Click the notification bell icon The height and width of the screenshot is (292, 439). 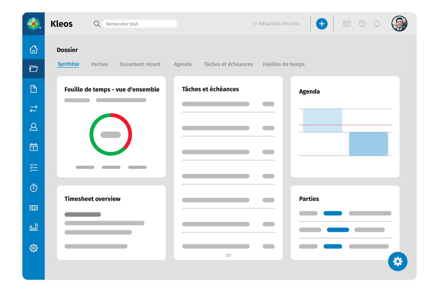[377, 24]
